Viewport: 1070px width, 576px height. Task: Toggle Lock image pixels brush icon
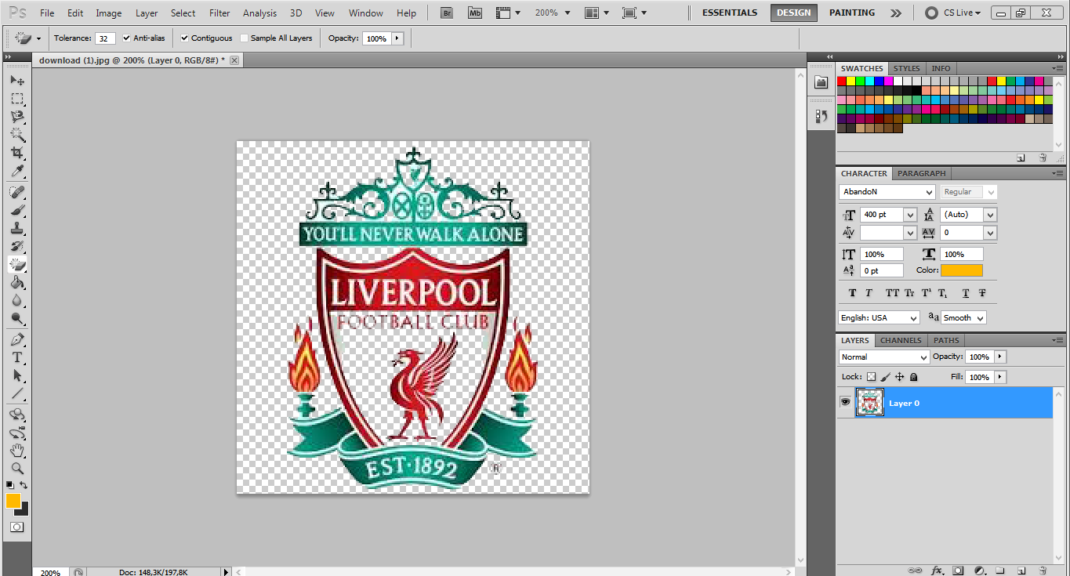point(885,377)
